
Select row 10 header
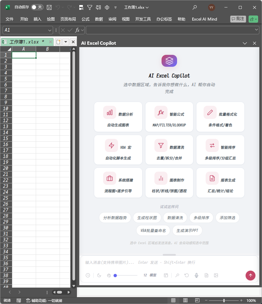point(6,108)
